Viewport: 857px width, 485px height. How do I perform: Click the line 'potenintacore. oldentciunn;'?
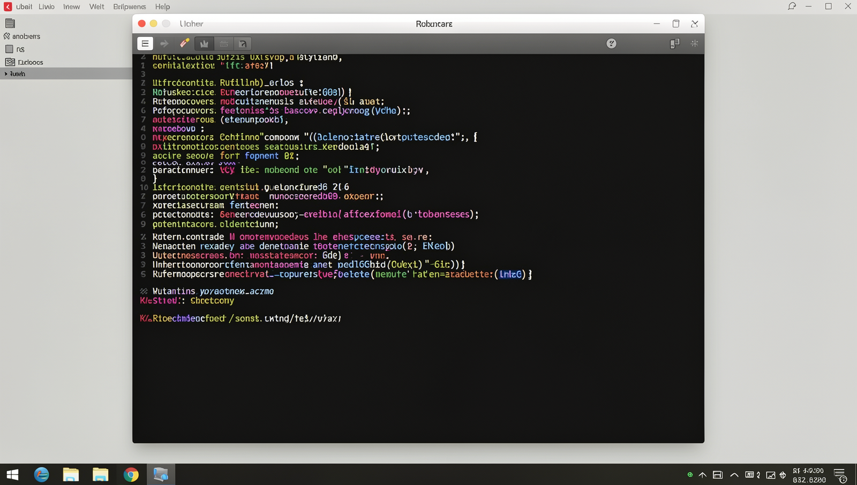pos(215,224)
